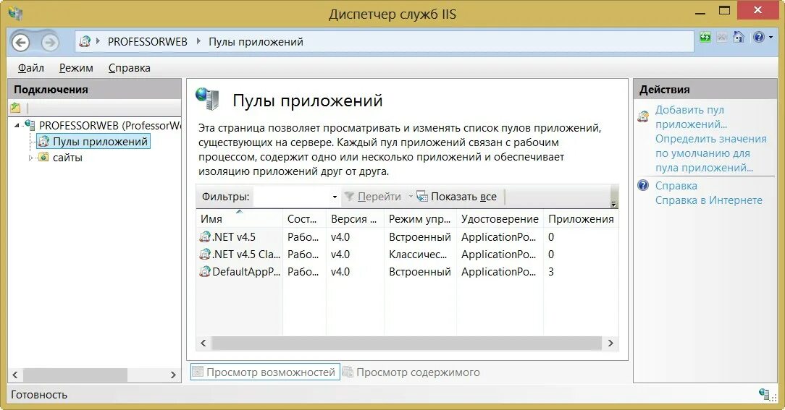
Task: Click the IIS Manager title bar app icon
Action: tap(15, 13)
